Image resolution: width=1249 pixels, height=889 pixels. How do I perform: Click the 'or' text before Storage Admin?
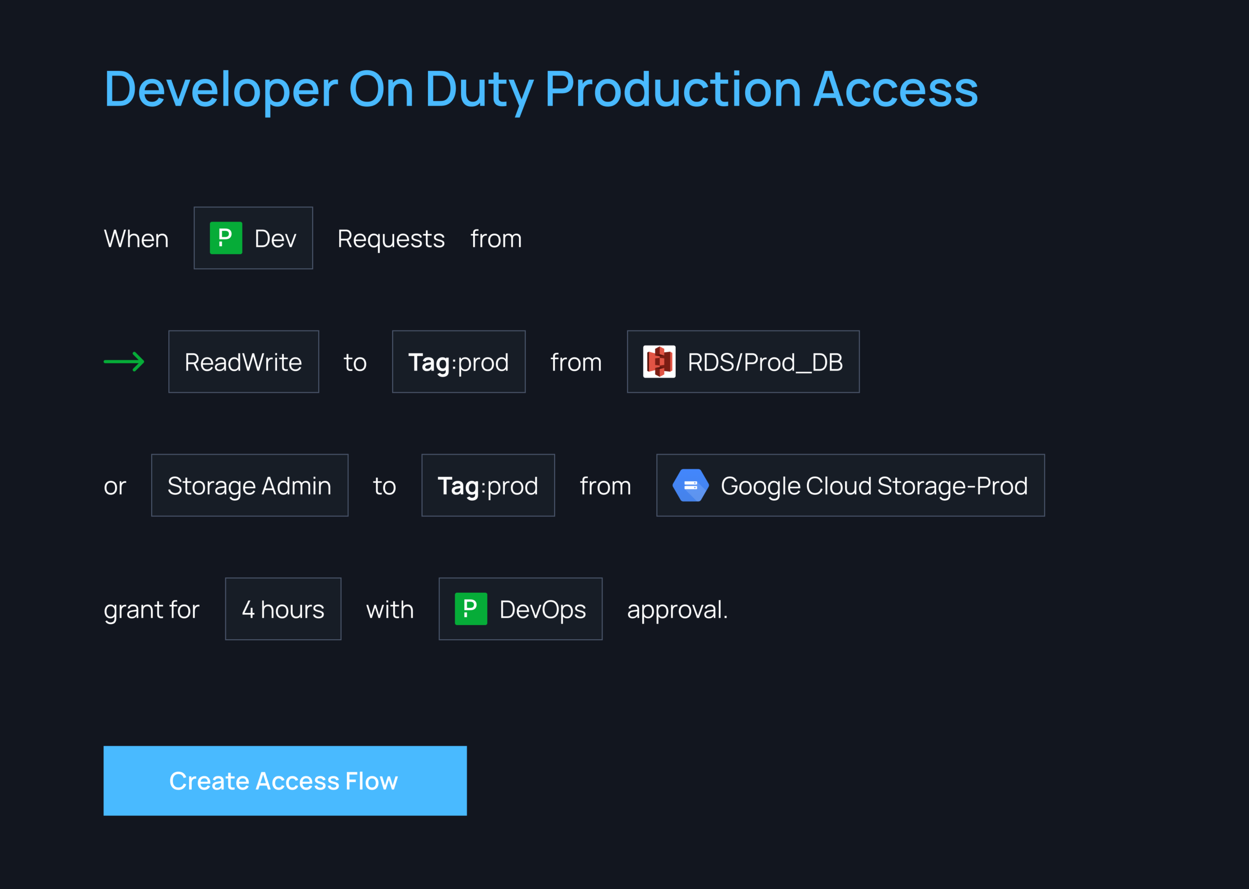point(115,486)
